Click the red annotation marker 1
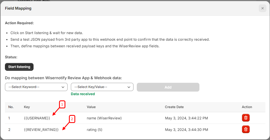 tap(62, 105)
